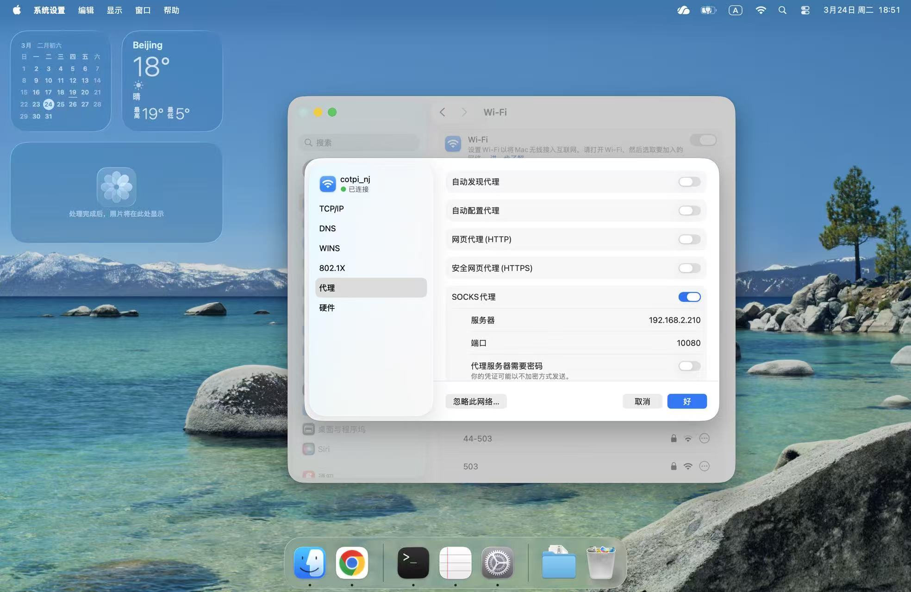Select the TCP/IP tab in sidebar
Screen dimensions: 911x592
331,209
